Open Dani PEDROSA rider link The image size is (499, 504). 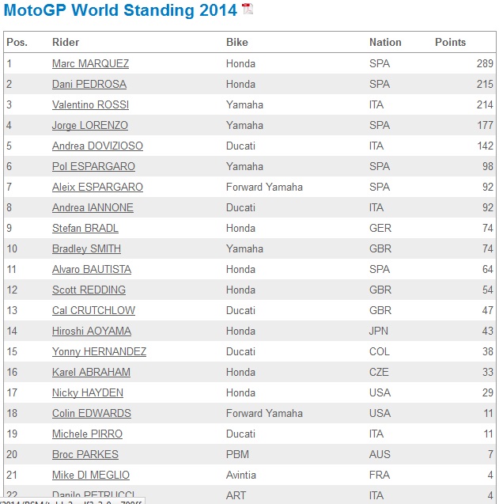coord(89,84)
